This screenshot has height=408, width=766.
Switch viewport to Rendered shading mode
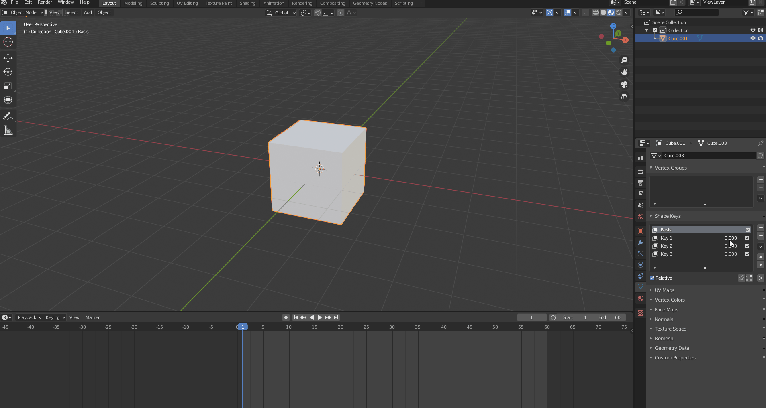coord(619,12)
